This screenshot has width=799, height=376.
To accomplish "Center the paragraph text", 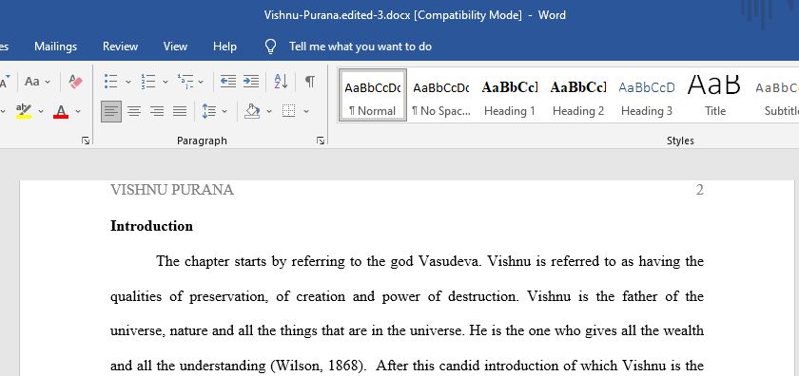I will [134, 111].
